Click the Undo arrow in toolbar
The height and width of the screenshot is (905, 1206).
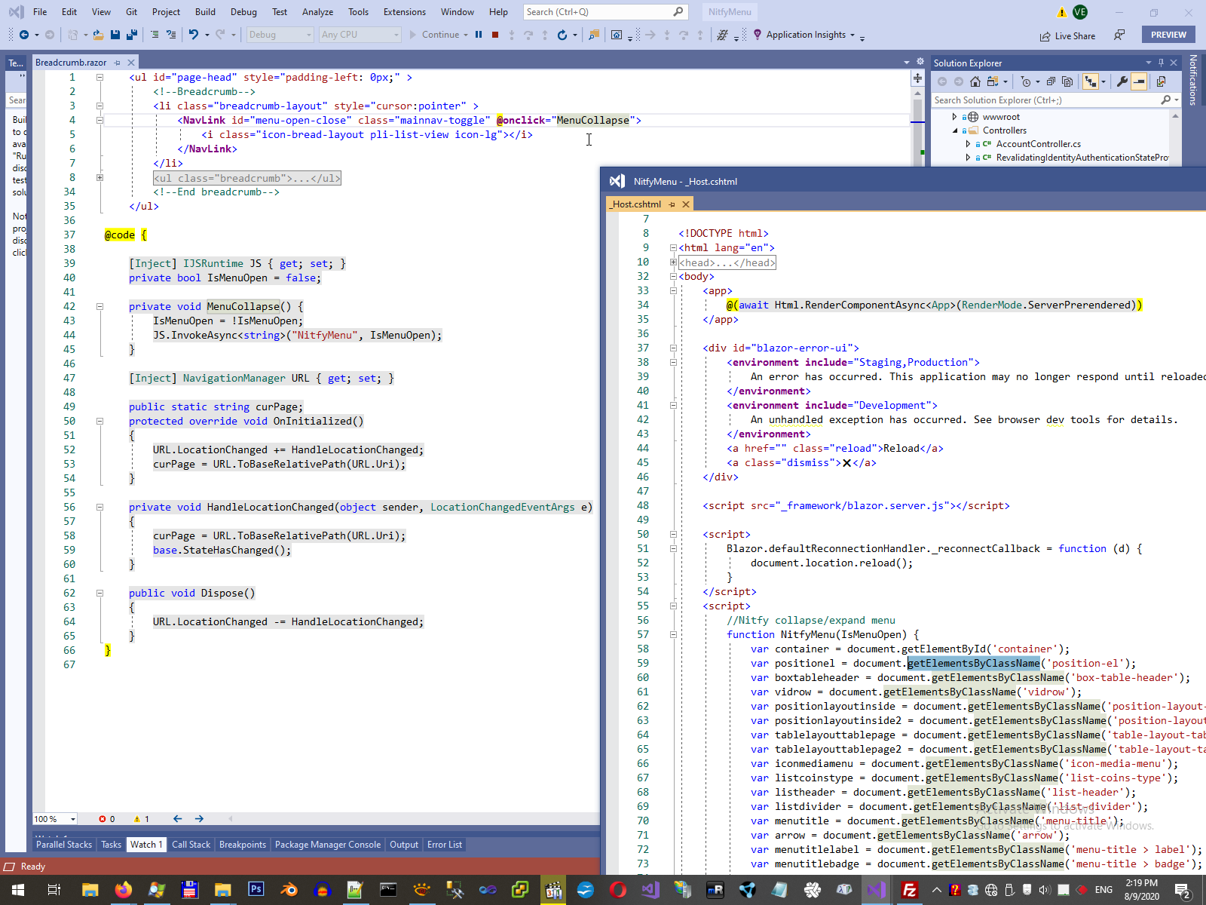(194, 35)
